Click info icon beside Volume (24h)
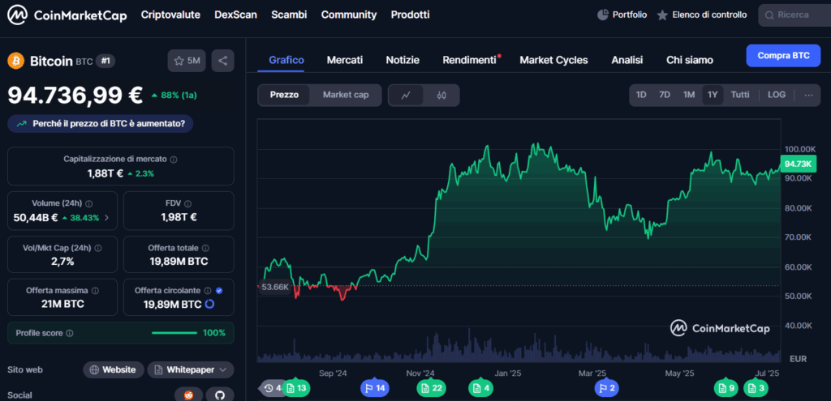 pos(89,203)
